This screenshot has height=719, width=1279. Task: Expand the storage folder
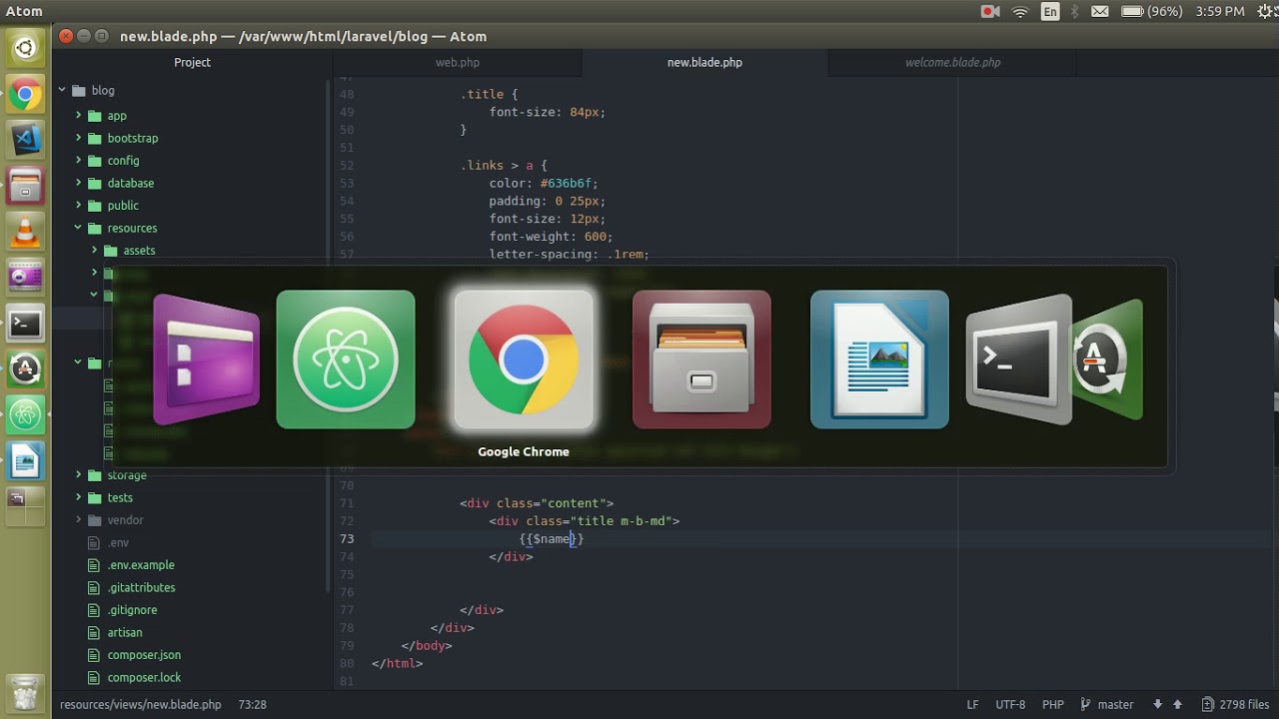(x=78, y=475)
